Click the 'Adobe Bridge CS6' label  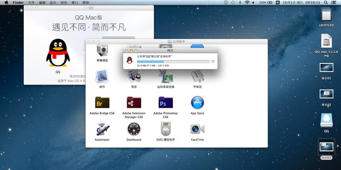pyautogui.click(x=102, y=113)
